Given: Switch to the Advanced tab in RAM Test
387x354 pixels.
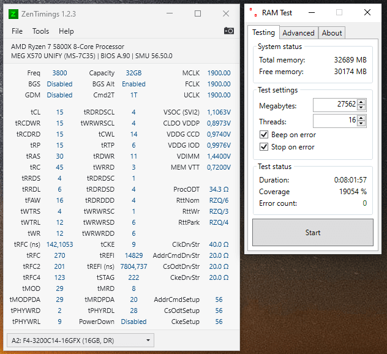Looking at the screenshot, I should coord(298,33).
